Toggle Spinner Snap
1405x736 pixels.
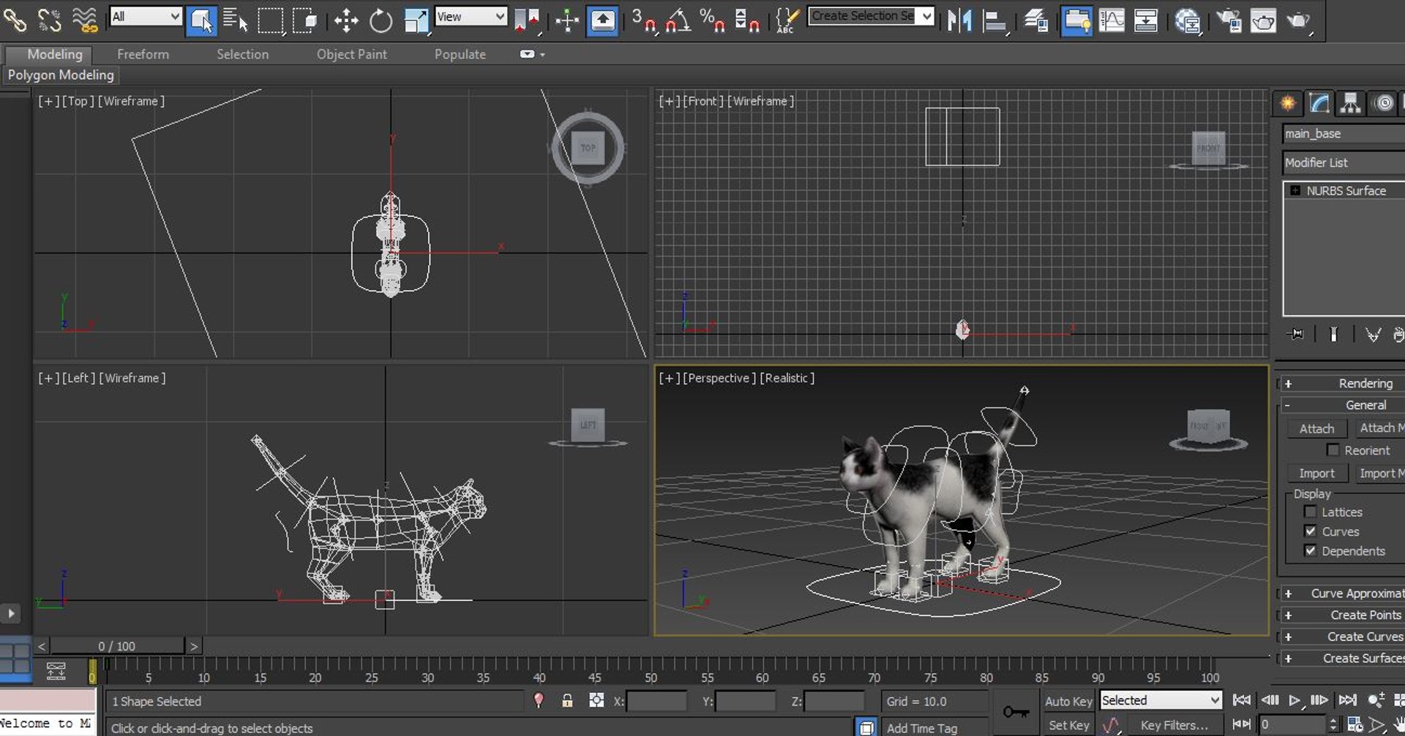pos(746,20)
